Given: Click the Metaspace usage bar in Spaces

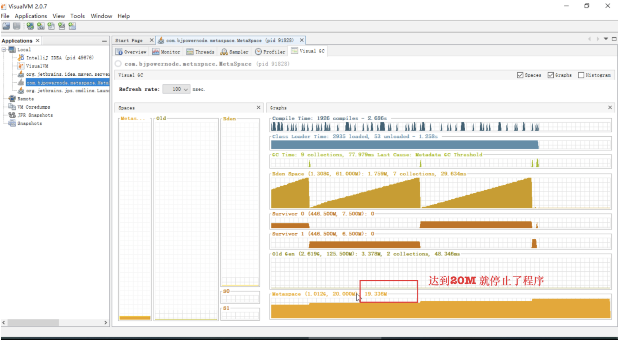Looking at the screenshot, I should pyautogui.click(x=135, y=318).
